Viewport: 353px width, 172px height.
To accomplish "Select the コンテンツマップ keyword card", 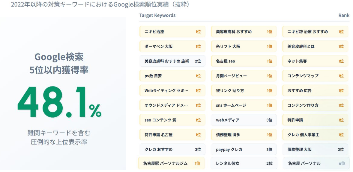I will click(315, 76).
